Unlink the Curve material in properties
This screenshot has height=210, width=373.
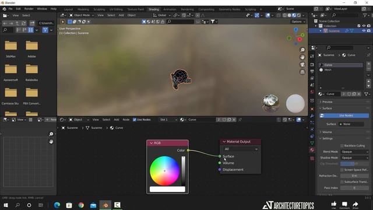click(x=359, y=94)
